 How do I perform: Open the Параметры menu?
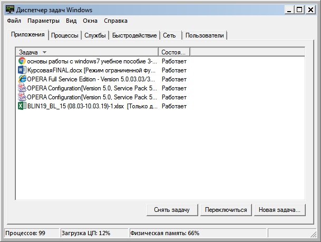click(44, 21)
